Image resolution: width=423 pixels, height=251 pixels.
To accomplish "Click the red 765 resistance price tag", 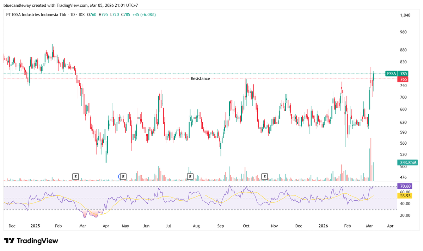I will click(x=404, y=80).
